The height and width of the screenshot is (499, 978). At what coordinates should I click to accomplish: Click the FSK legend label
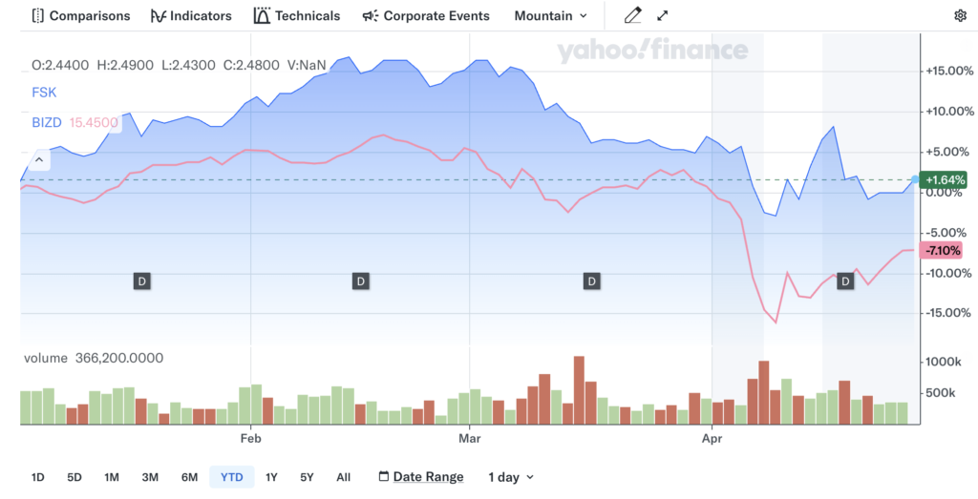(44, 93)
